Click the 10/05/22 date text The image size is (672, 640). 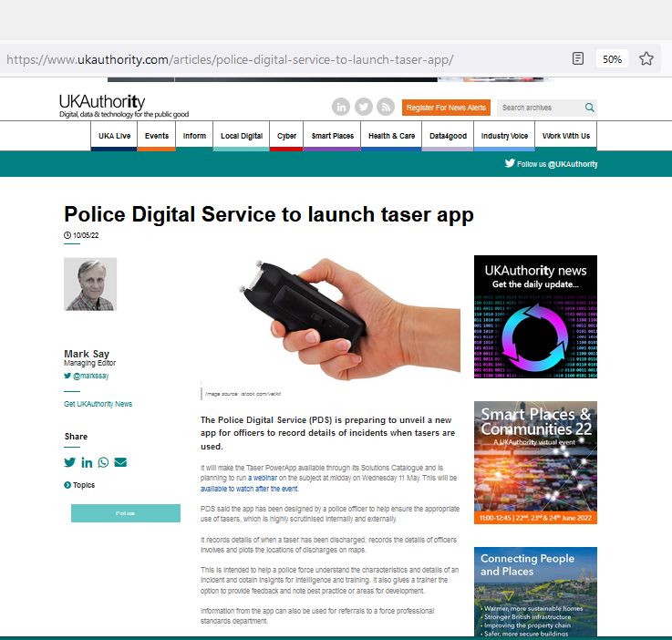(x=86, y=235)
